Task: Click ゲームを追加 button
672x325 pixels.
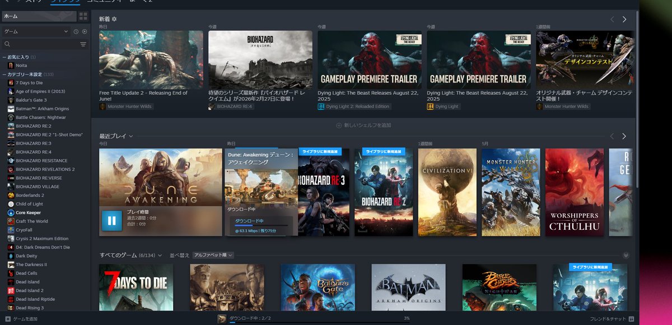Action: 21,319
